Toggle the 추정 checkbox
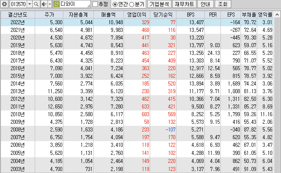 click(x=95, y=4)
